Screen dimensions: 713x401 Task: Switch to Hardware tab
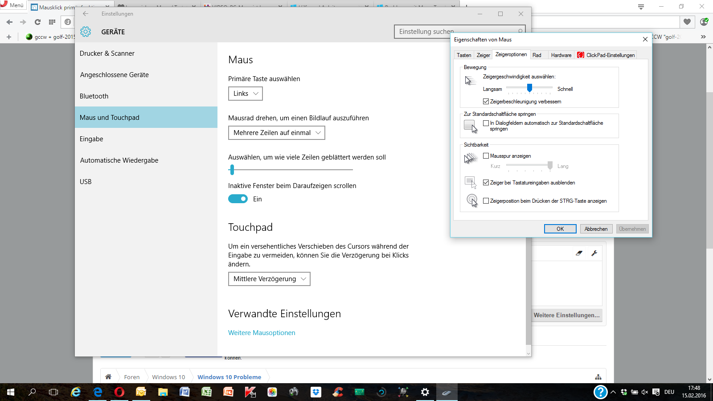click(561, 55)
